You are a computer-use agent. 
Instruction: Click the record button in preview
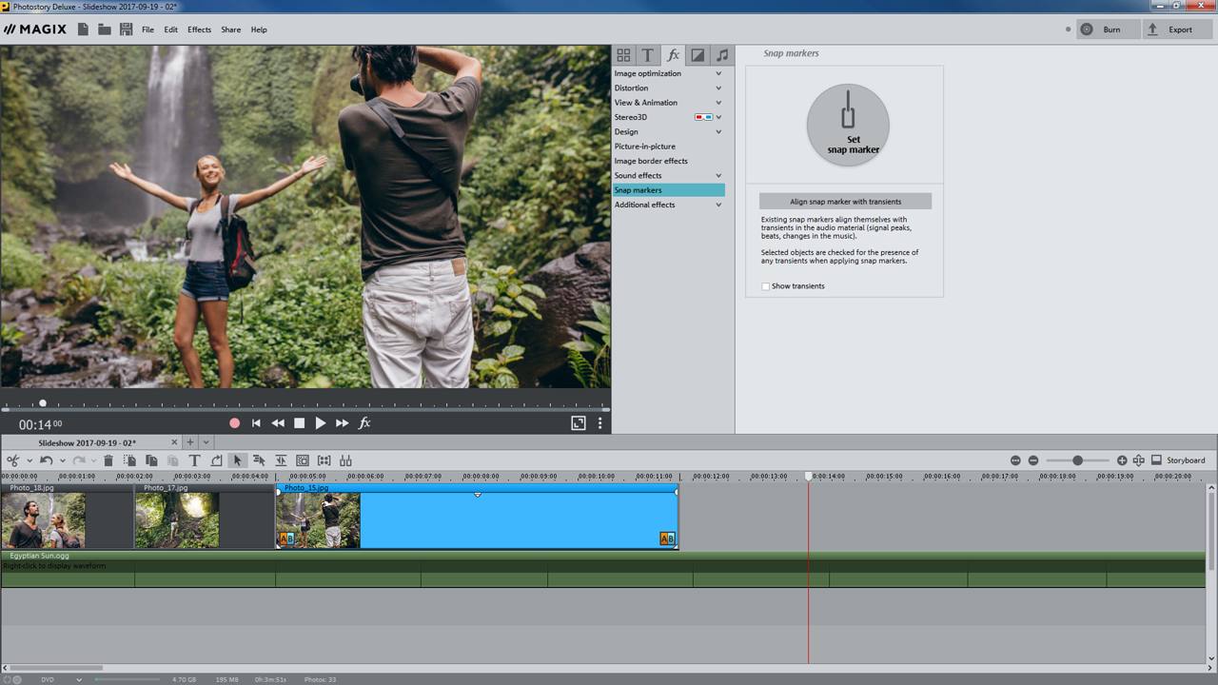pyautogui.click(x=234, y=423)
